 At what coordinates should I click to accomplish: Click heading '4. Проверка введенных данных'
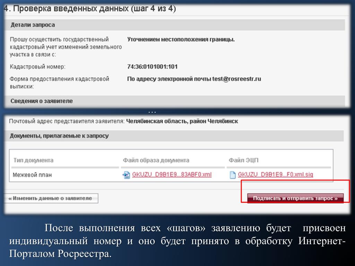tap(90, 9)
